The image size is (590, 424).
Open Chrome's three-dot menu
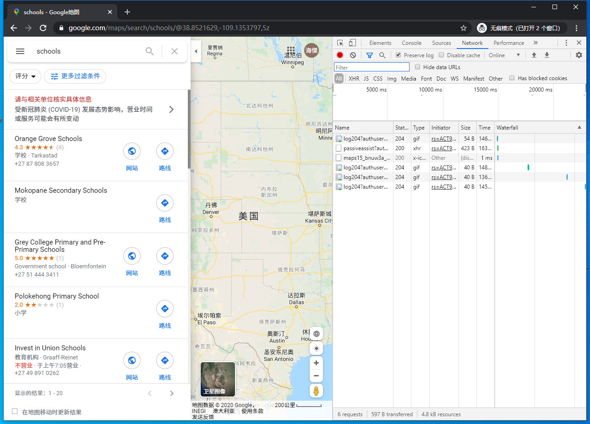pos(576,28)
